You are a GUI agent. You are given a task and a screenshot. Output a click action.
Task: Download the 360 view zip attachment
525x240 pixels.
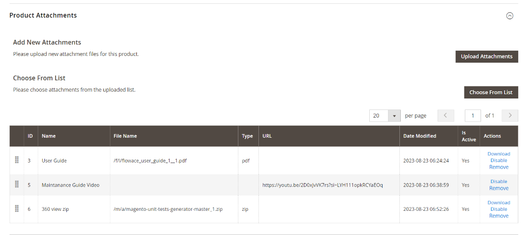click(x=499, y=203)
